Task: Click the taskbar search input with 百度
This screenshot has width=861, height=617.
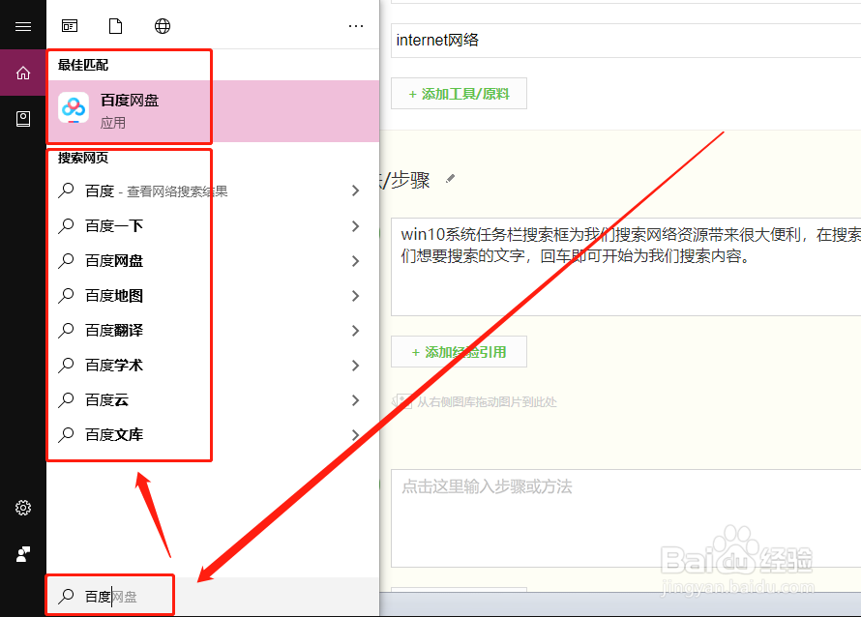Action: click(x=213, y=596)
